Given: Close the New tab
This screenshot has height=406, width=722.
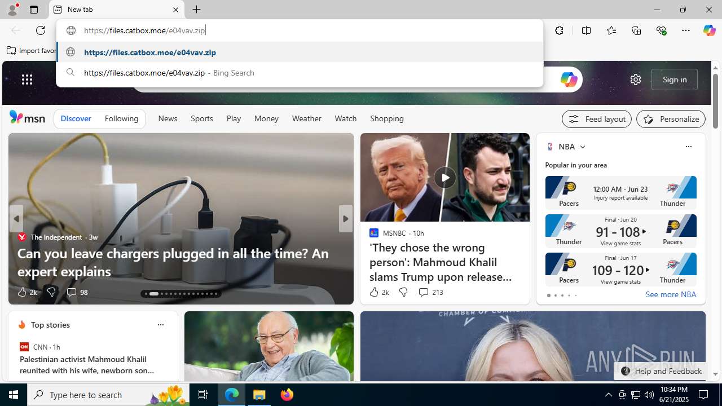Looking at the screenshot, I should 175,10.
